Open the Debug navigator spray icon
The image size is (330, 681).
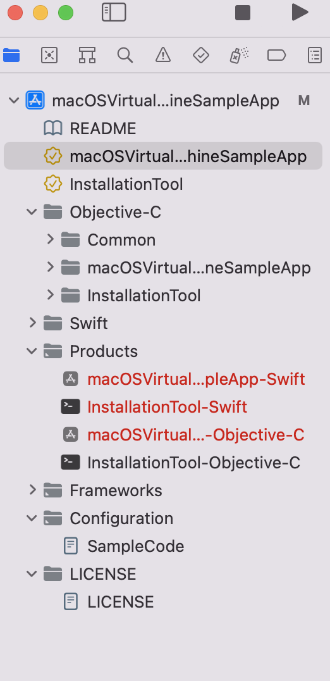click(239, 55)
